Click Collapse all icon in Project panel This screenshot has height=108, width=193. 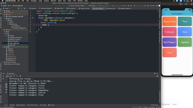click(x=21, y=8)
